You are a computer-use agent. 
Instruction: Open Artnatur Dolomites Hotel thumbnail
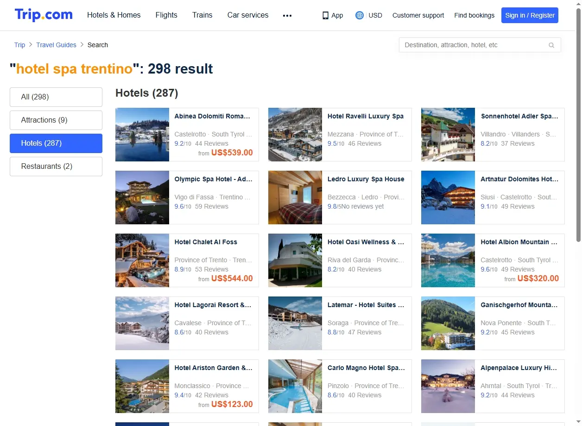click(x=448, y=198)
